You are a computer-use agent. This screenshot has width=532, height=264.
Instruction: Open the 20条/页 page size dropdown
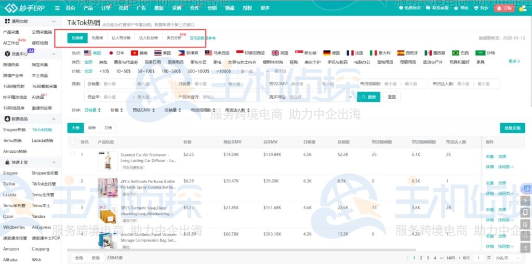509,258
